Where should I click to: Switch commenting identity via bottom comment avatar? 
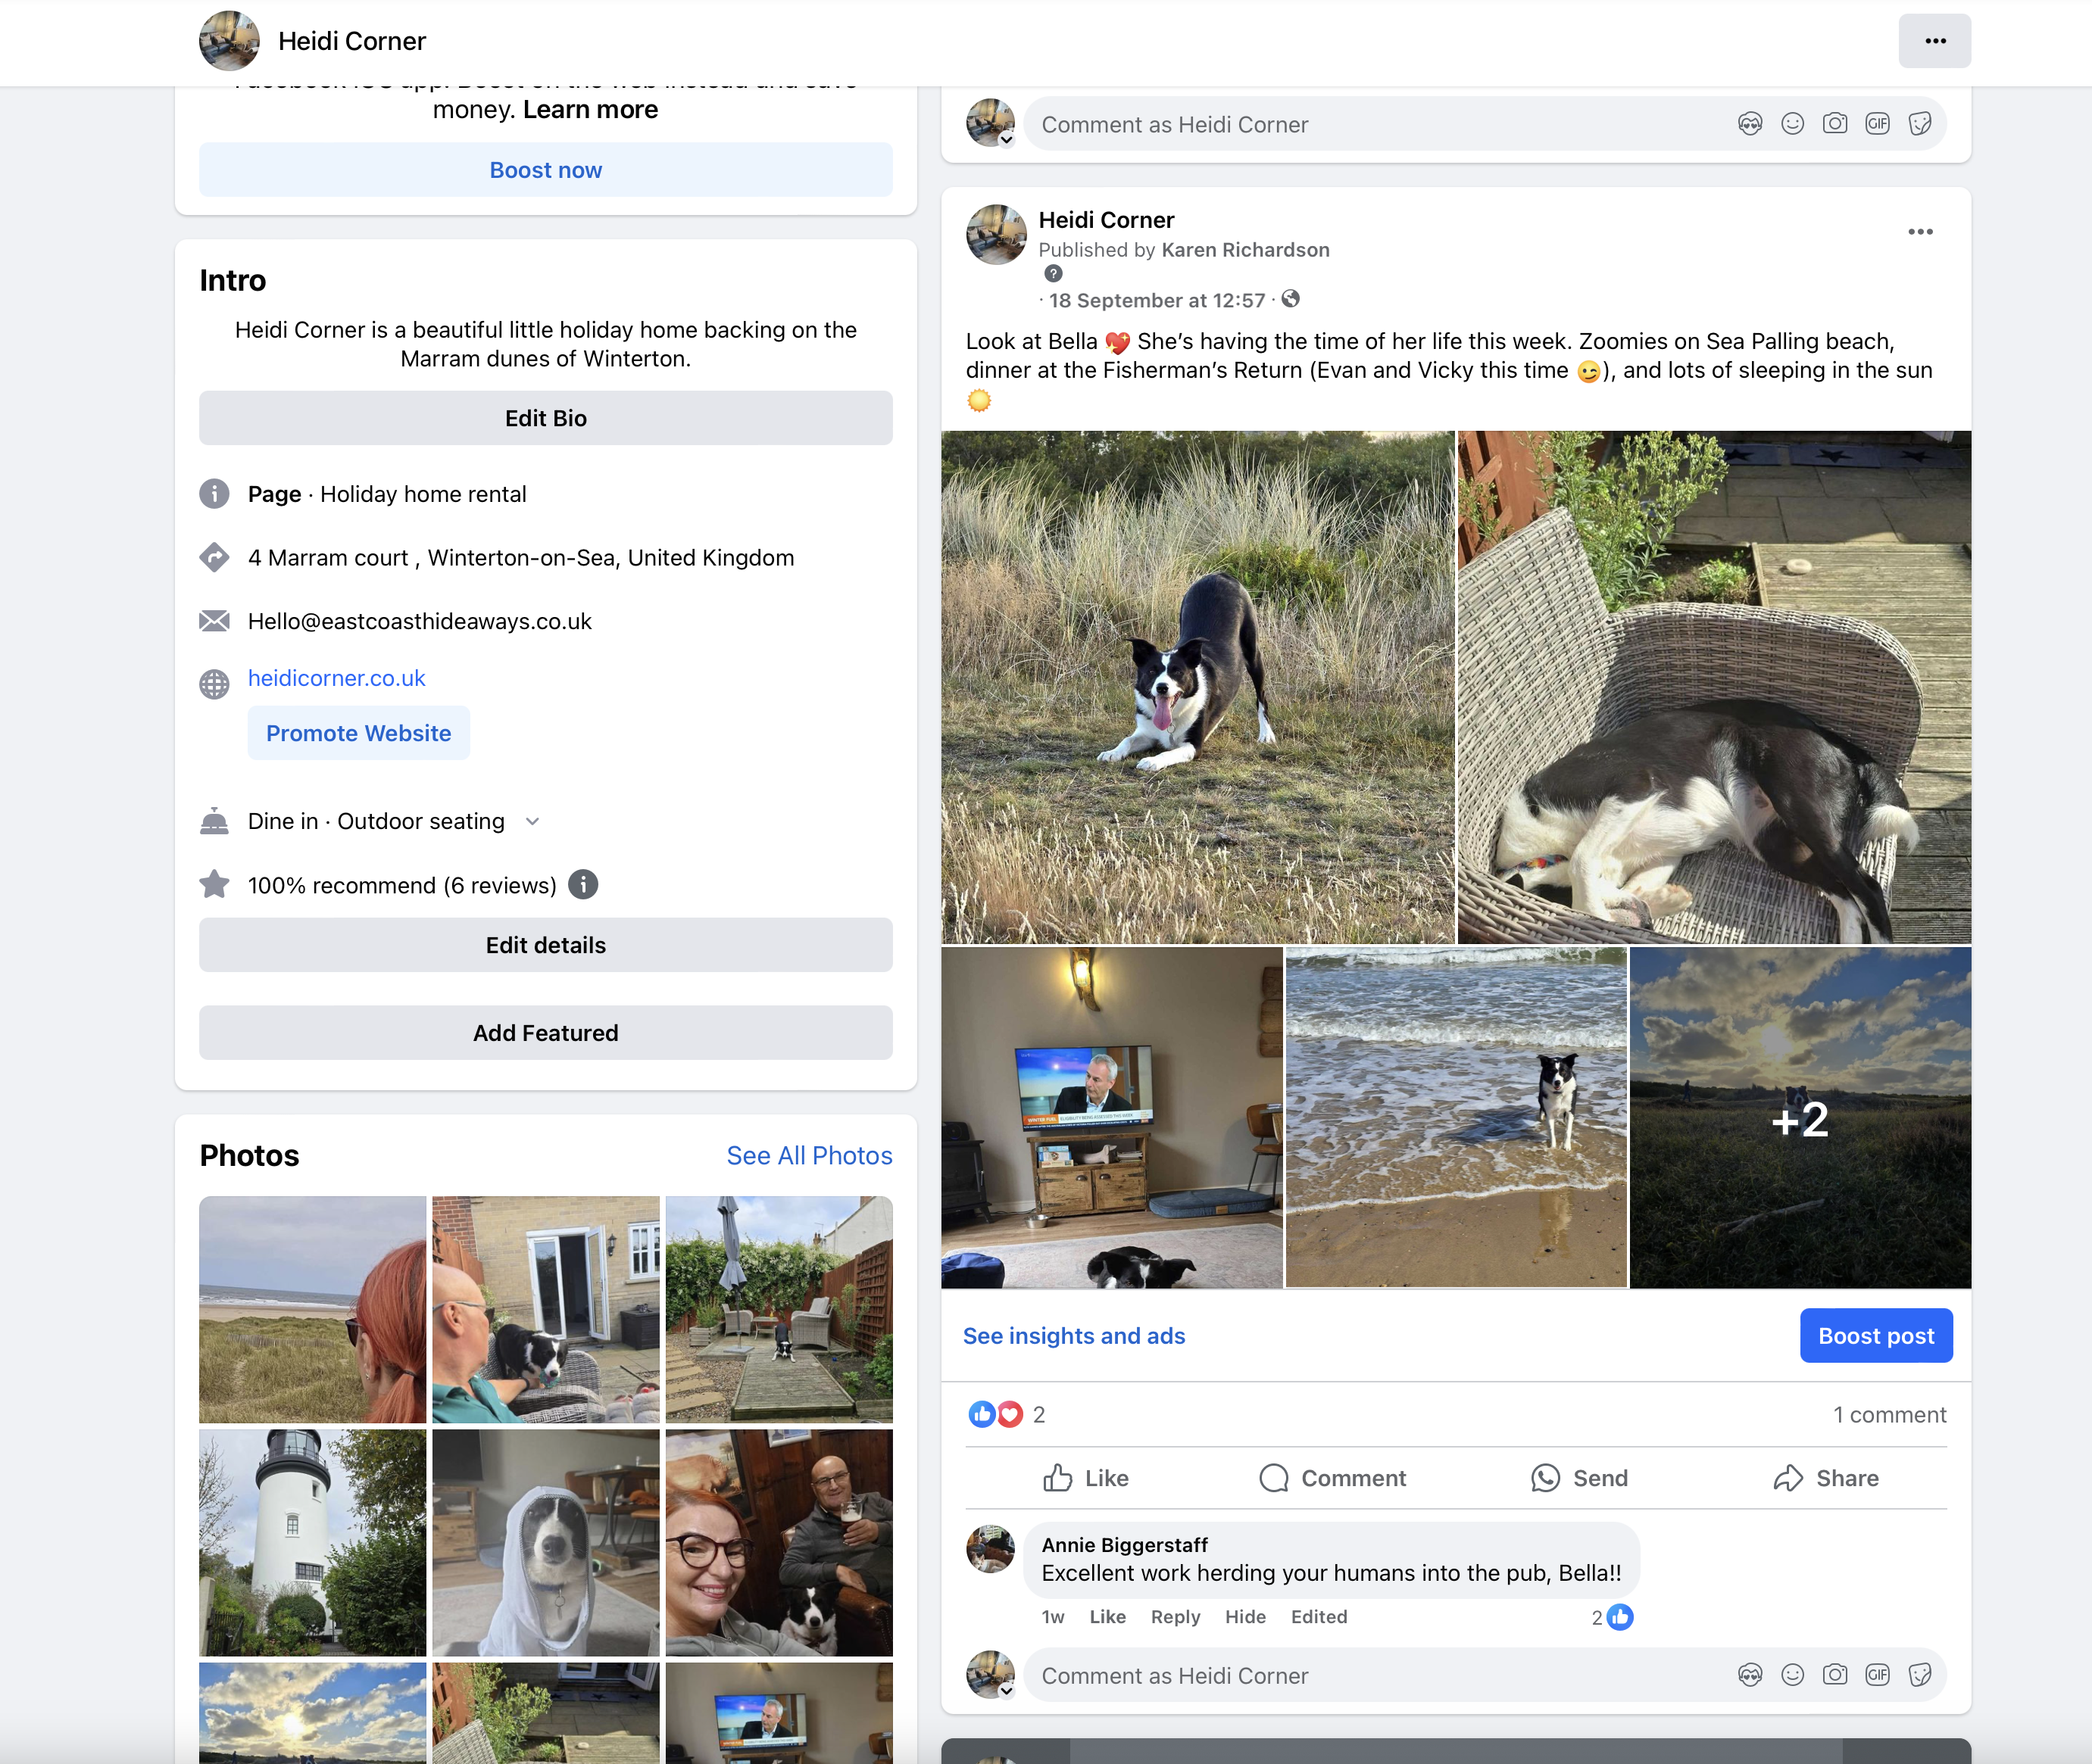click(991, 1675)
